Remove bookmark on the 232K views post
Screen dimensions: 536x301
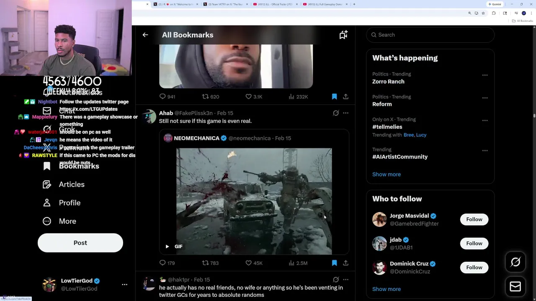334,97
